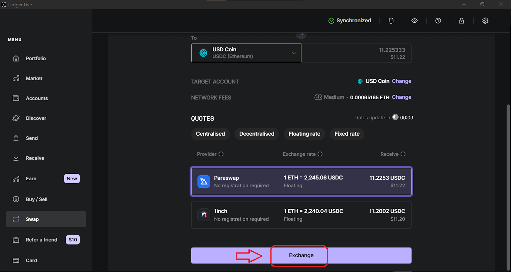Open Discover section in sidebar
This screenshot has height=272, width=511.
46,118
